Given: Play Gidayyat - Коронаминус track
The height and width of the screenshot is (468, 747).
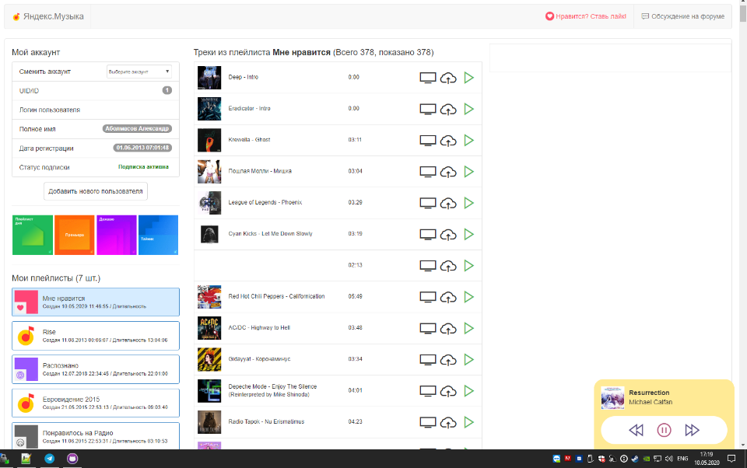Looking at the screenshot, I should [x=468, y=359].
